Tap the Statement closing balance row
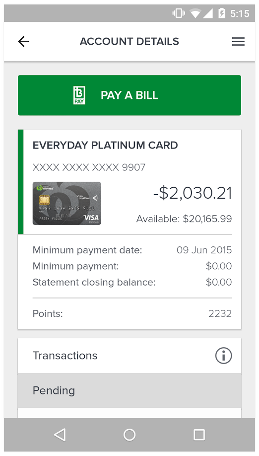This screenshot has height=456, width=259. [x=132, y=282]
